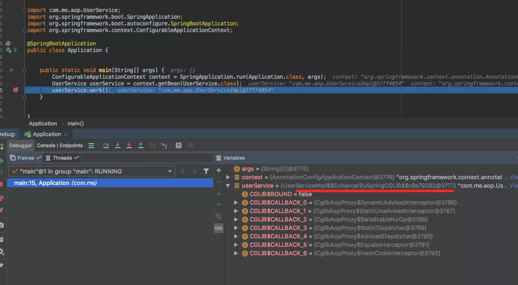Click the Step Over debugger icon
The height and width of the screenshot is (285, 518).
[106, 146]
